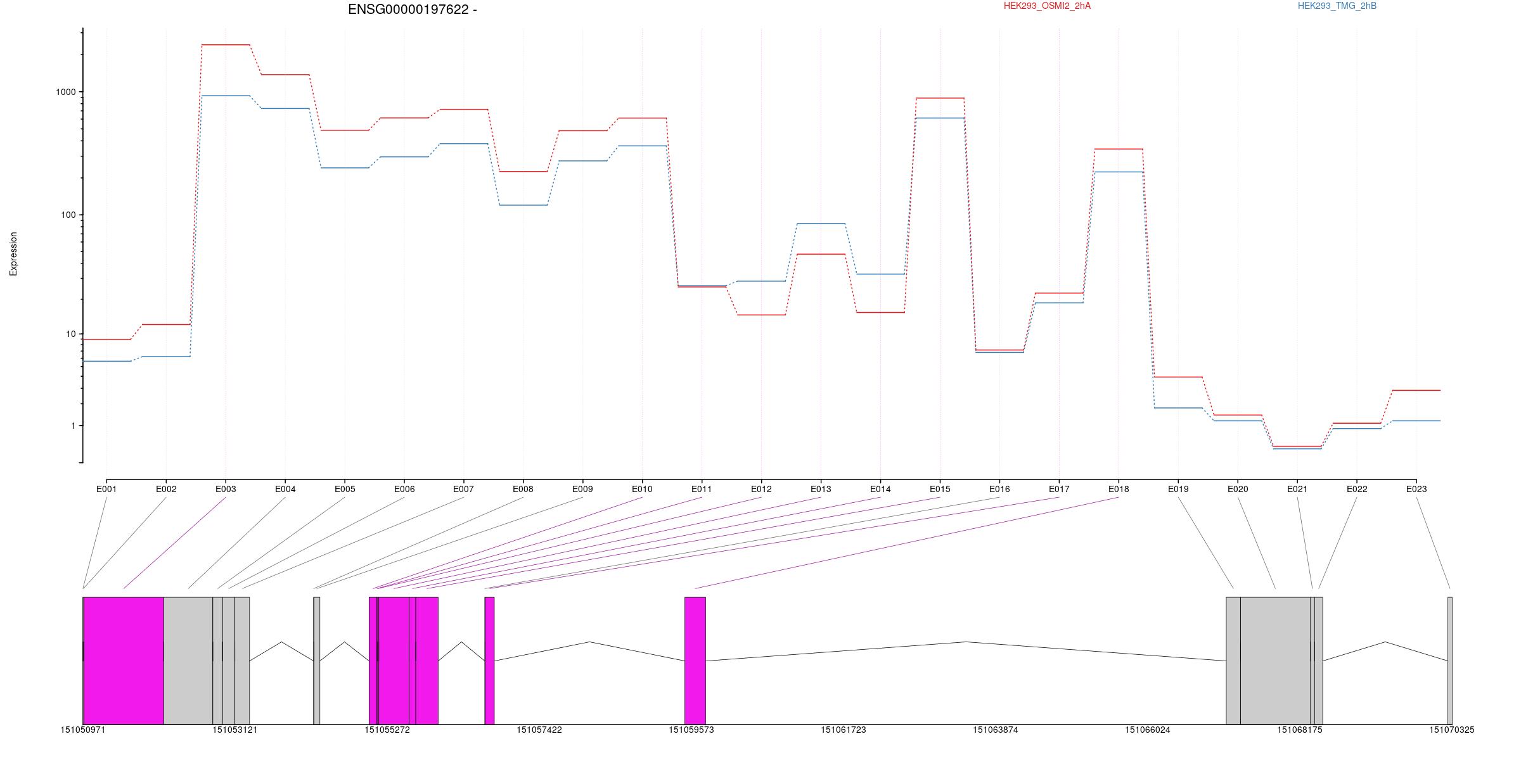Click genomic coordinate 151050971
The width and height of the screenshot is (1521, 760).
point(83,730)
